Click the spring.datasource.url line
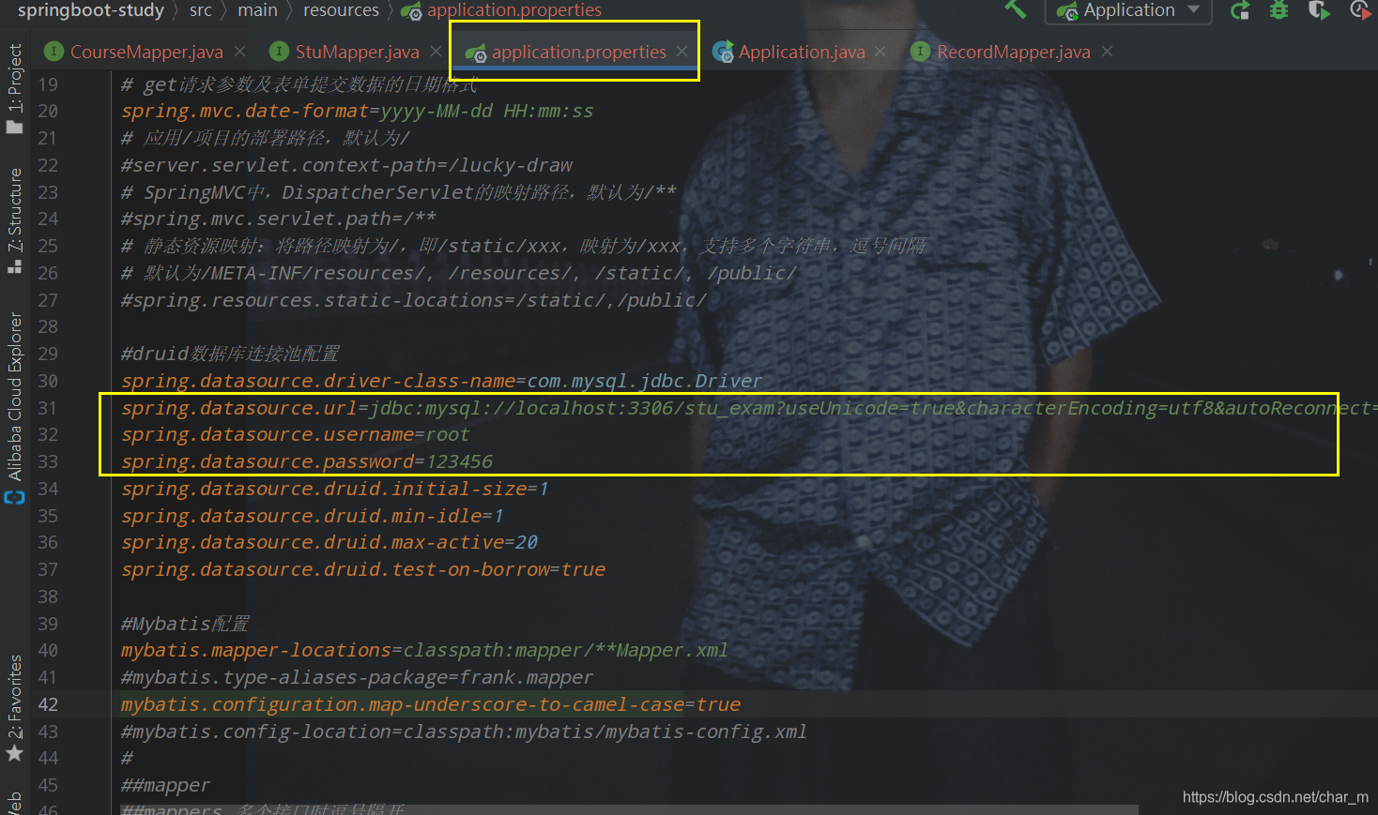Screen dimensions: 1378x815 (748, 408)
